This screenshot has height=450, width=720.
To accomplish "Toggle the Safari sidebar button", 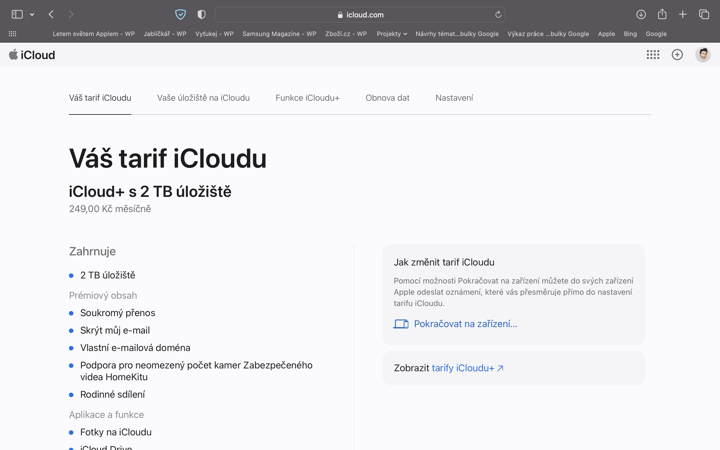I will [17, 14].
